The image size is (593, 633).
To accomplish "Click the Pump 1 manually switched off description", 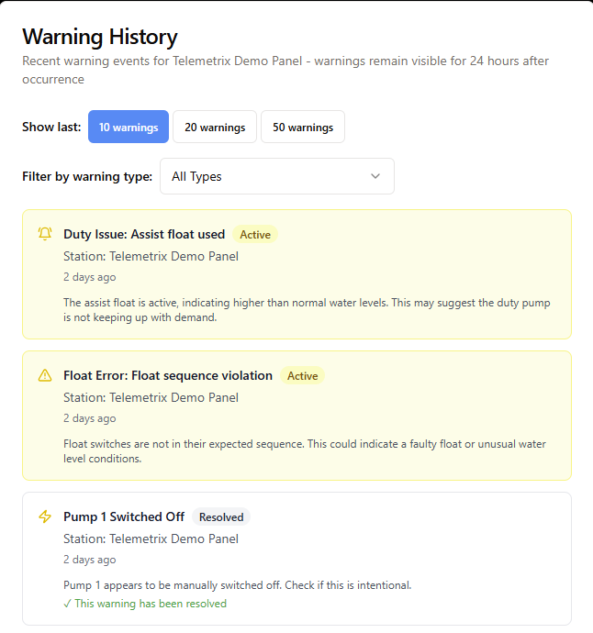I will pyautogui.click(x=238, y=585).
